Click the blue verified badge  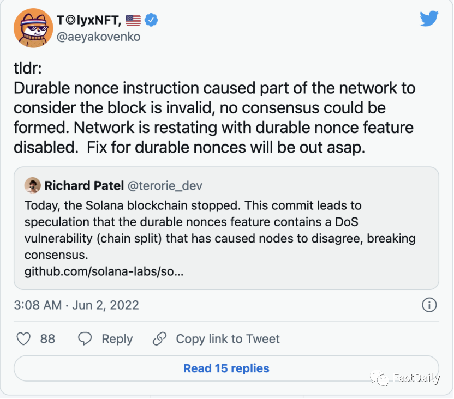151,20
